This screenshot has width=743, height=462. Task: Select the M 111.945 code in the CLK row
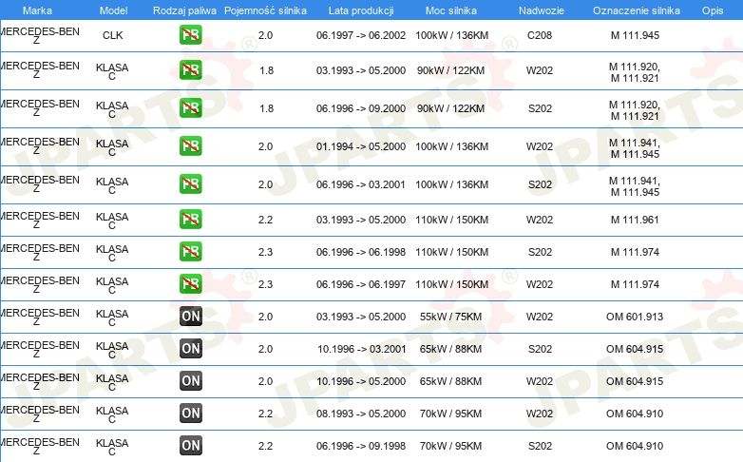(635, 35)
